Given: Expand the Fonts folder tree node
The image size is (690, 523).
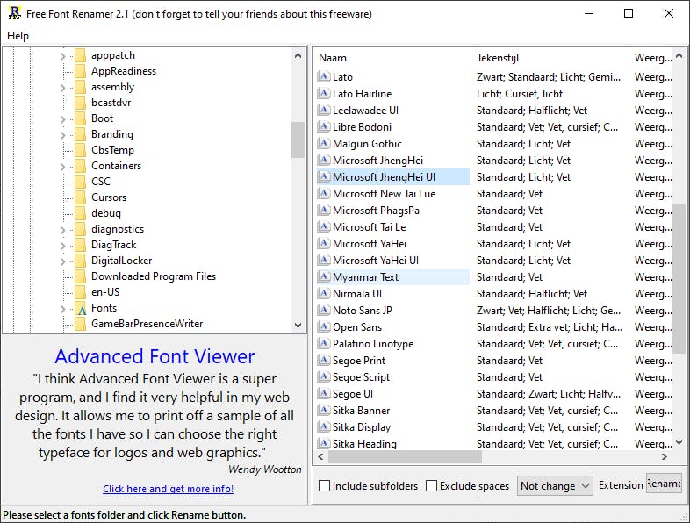Looking at the screenshot, I should [63, 309].
